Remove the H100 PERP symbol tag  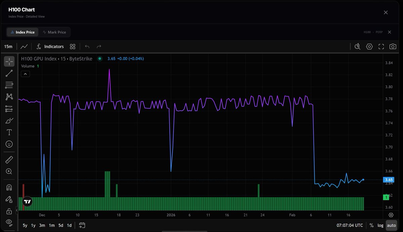point(390,32)
